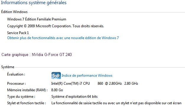Screen dimensions: 185x109
Task: Click the Microsoft copyright line
Action: tap(56, 26)
